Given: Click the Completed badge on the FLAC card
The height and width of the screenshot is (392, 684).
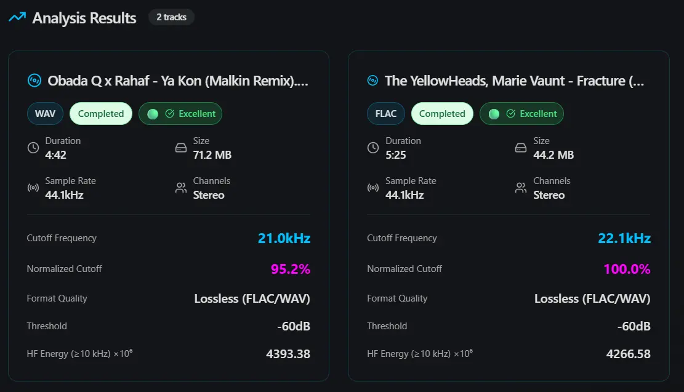Looking at the screenshot, I should (x=442, y=113).
